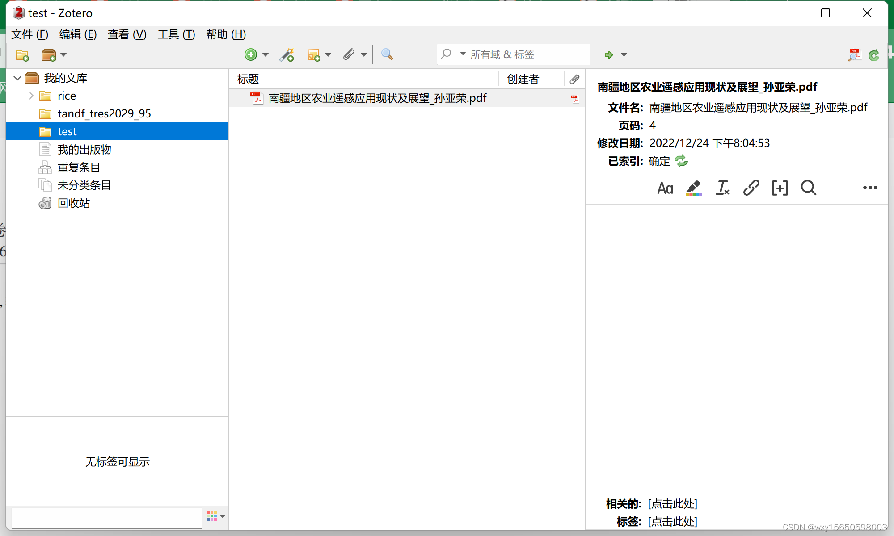Click the PDF attachment indicator in item row
Viewport: 894px width, 536px height.
click(574, 98)
